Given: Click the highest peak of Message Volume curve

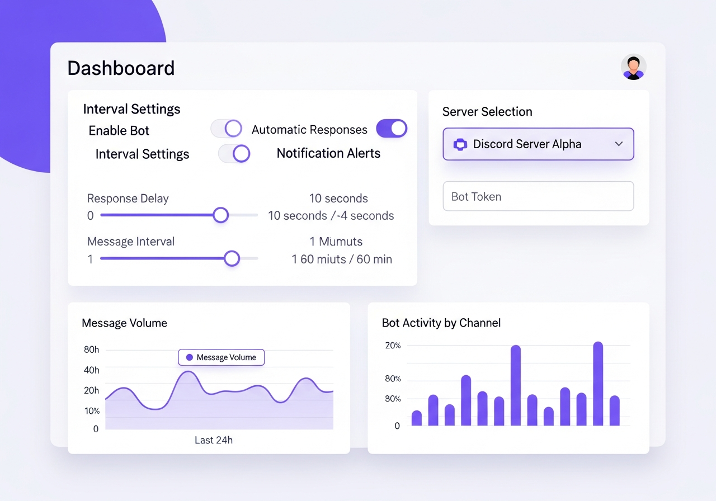Looking at the screenshot, I should click(x=189, y=372).
